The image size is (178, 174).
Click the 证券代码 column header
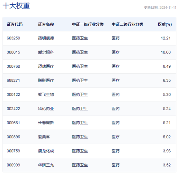15,24
